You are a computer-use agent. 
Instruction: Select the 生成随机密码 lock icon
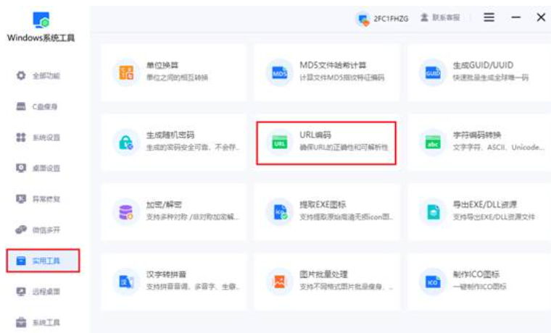126,142
